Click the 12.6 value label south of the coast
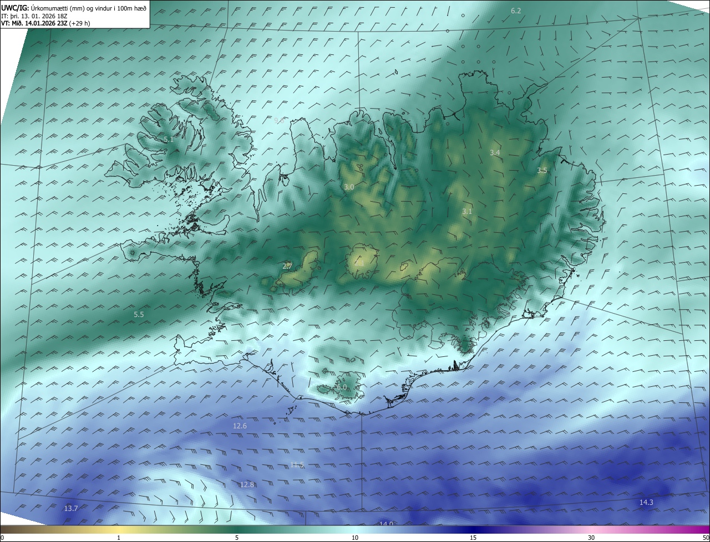This screenshot has width=710, height=542. (240, 426)
